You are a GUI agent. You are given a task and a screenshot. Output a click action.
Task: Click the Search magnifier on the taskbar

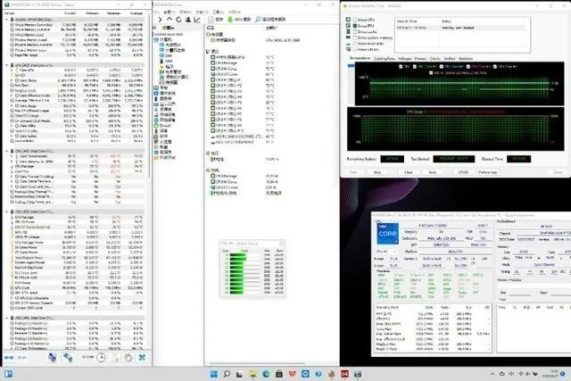coord(227,374)
